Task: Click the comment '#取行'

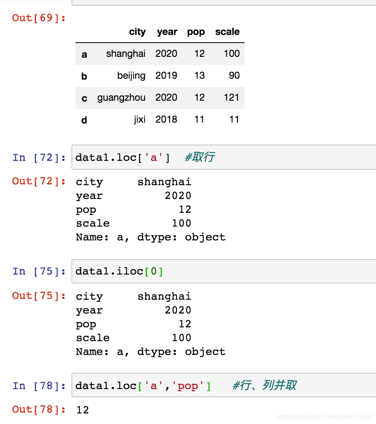Action: pyautogui.click(x=200, y=157)
